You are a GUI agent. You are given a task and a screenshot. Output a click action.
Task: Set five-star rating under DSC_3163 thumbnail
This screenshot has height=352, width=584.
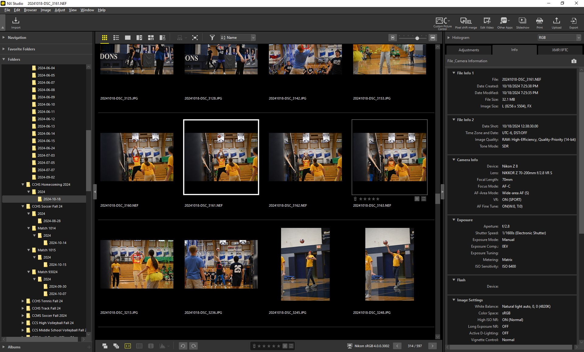pyautogui.click(x=378, y=199)
